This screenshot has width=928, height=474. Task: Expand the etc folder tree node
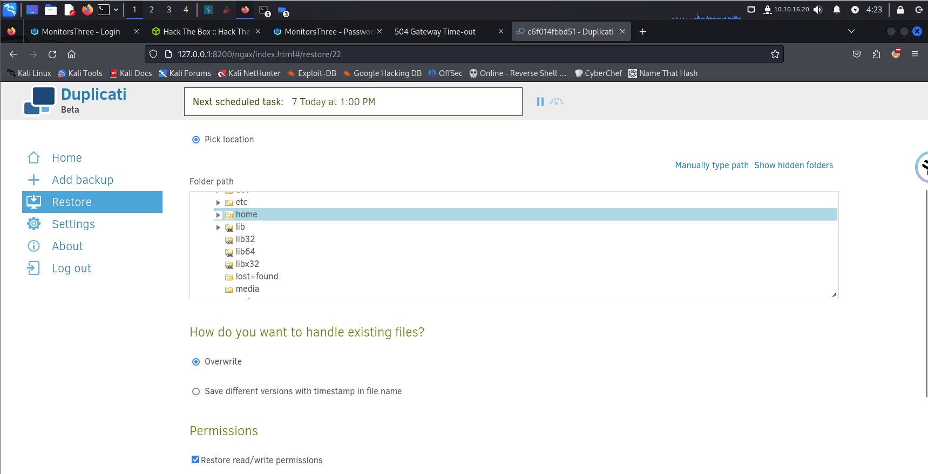tap(218, 203)
